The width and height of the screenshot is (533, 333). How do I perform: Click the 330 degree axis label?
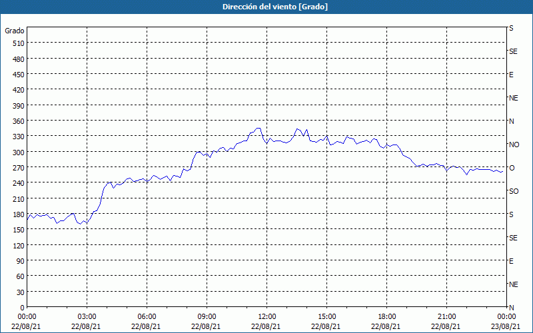coord(19,137)
